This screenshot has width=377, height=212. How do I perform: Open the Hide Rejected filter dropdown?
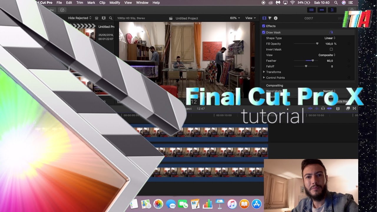point(80,18)
